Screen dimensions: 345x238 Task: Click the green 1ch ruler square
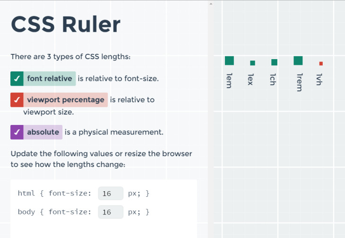coord(274,62)
